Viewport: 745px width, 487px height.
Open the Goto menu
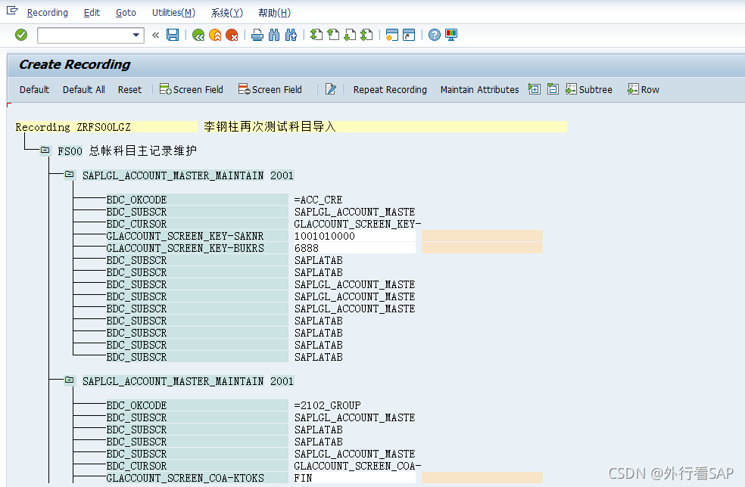pos(126,13)
